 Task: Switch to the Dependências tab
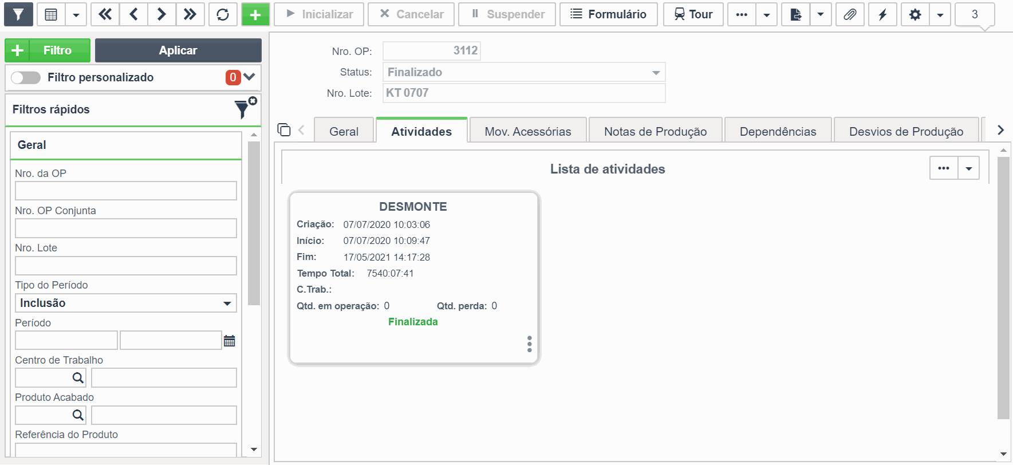pyautogui.click(x=778, y=131)
